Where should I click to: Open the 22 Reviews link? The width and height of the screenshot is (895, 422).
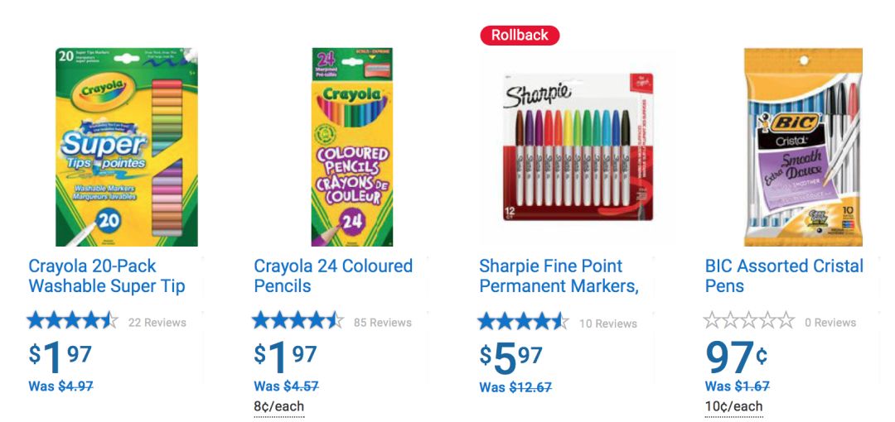(157, 323)
